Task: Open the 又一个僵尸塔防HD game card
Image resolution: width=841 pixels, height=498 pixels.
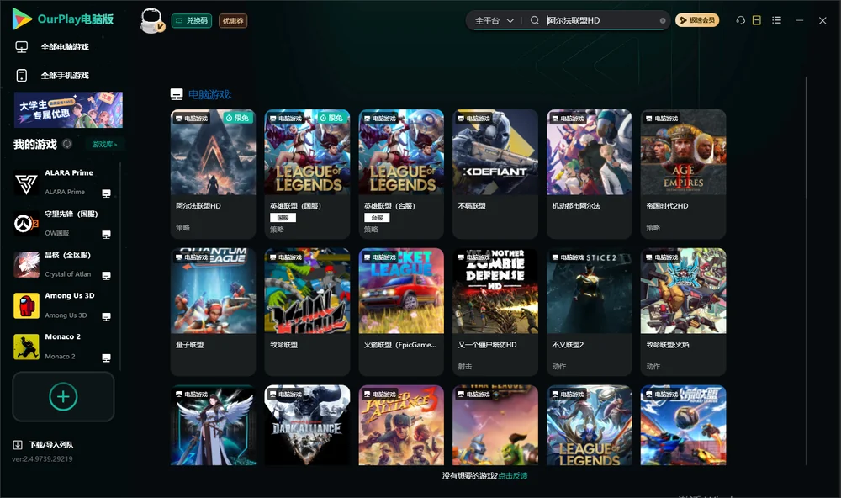Action: [x=495, y=312]
